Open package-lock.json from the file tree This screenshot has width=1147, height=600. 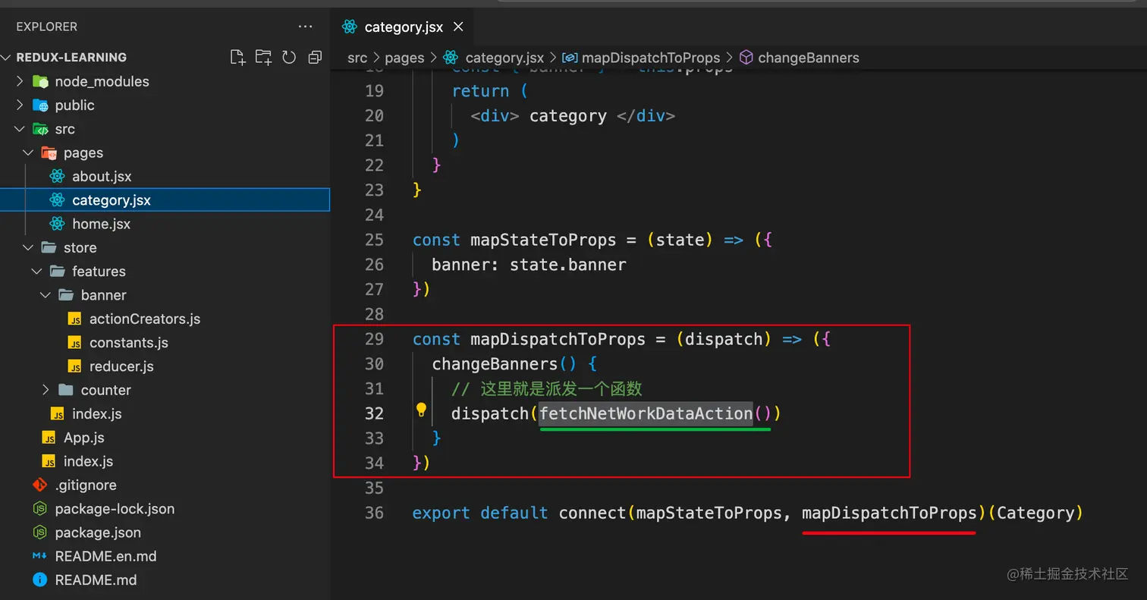tap(115, 509)
